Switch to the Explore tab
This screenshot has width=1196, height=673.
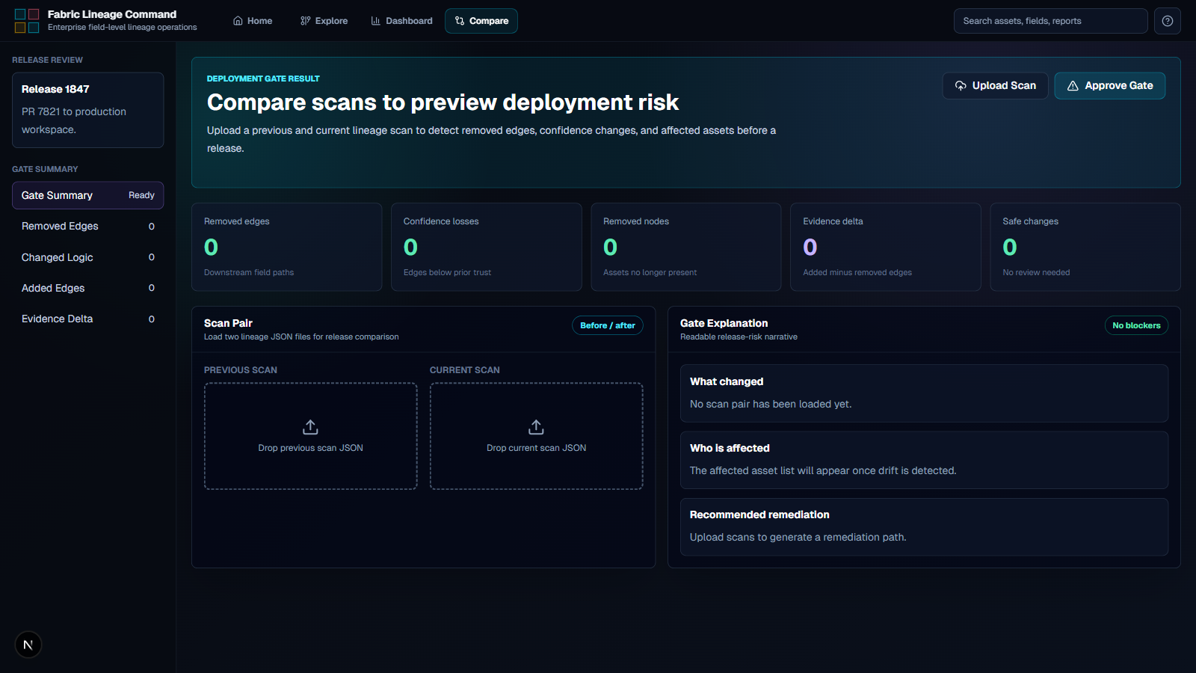324,21
